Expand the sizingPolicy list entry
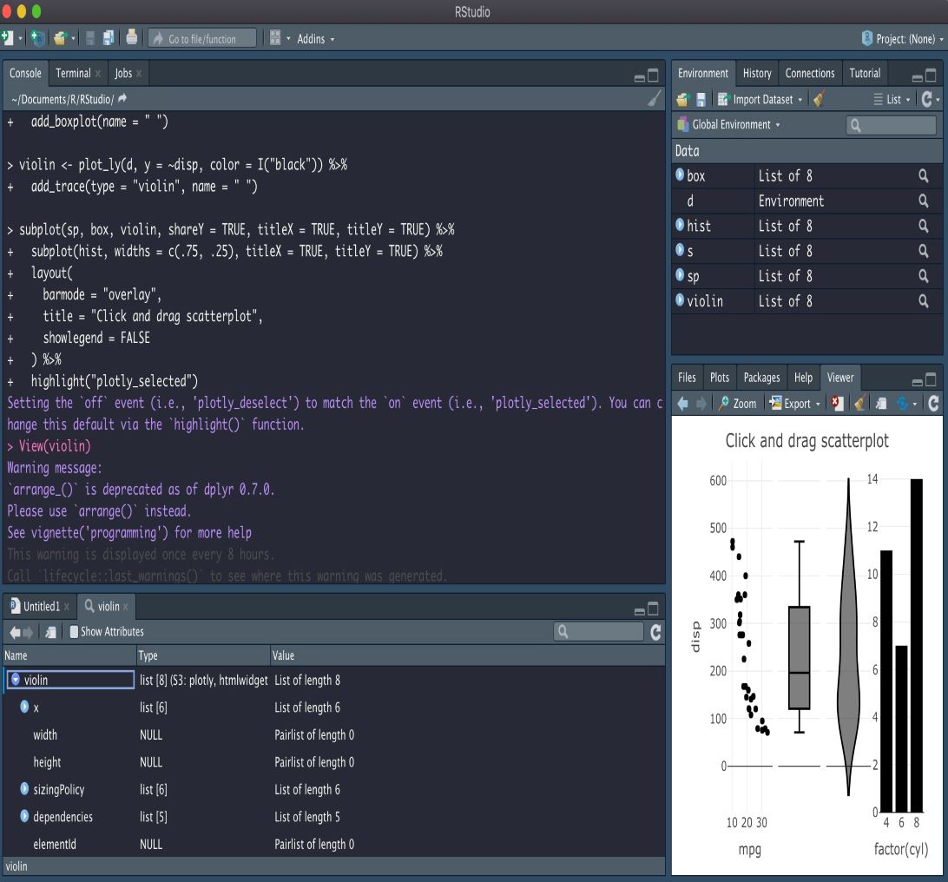This screenshot has height=882, width=948. coord(24,790)
